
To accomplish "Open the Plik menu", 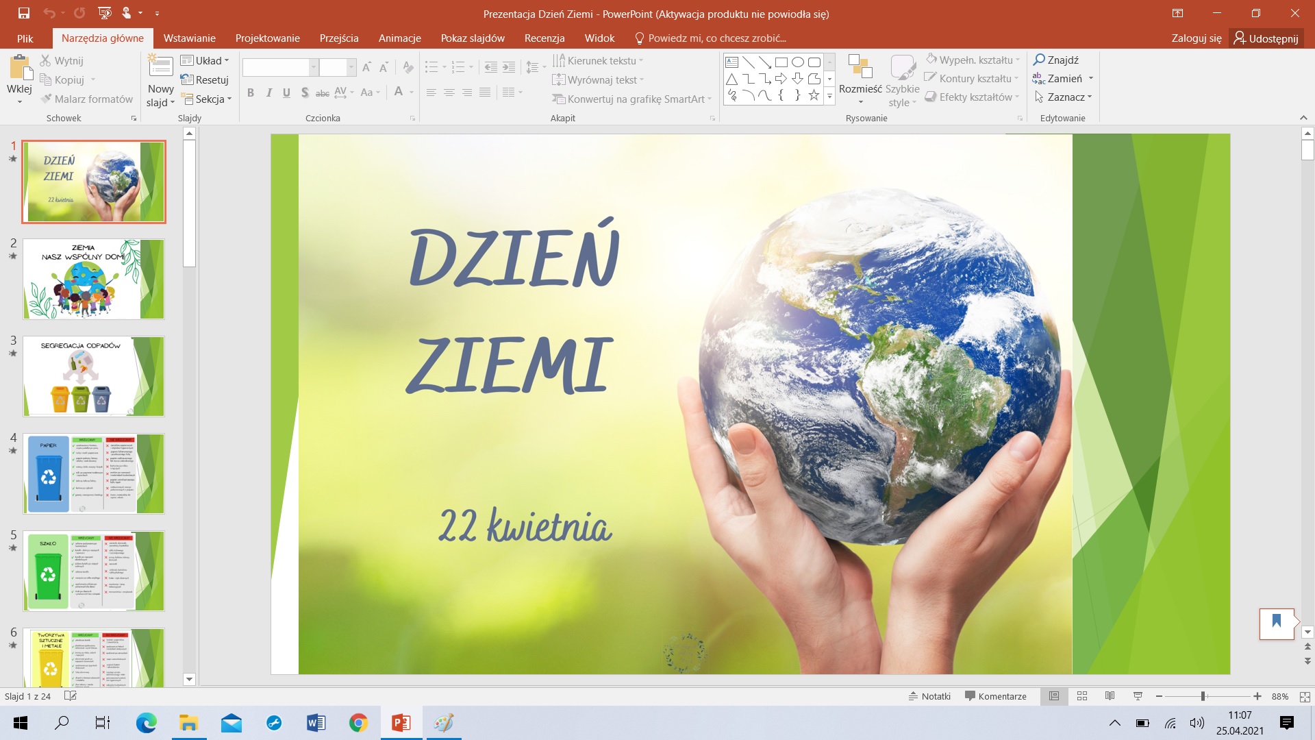I will pos(25,38).
